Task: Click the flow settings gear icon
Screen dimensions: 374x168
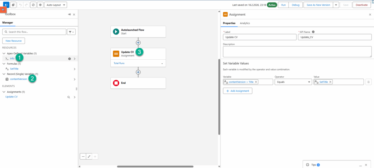Action: click(40, 5)
